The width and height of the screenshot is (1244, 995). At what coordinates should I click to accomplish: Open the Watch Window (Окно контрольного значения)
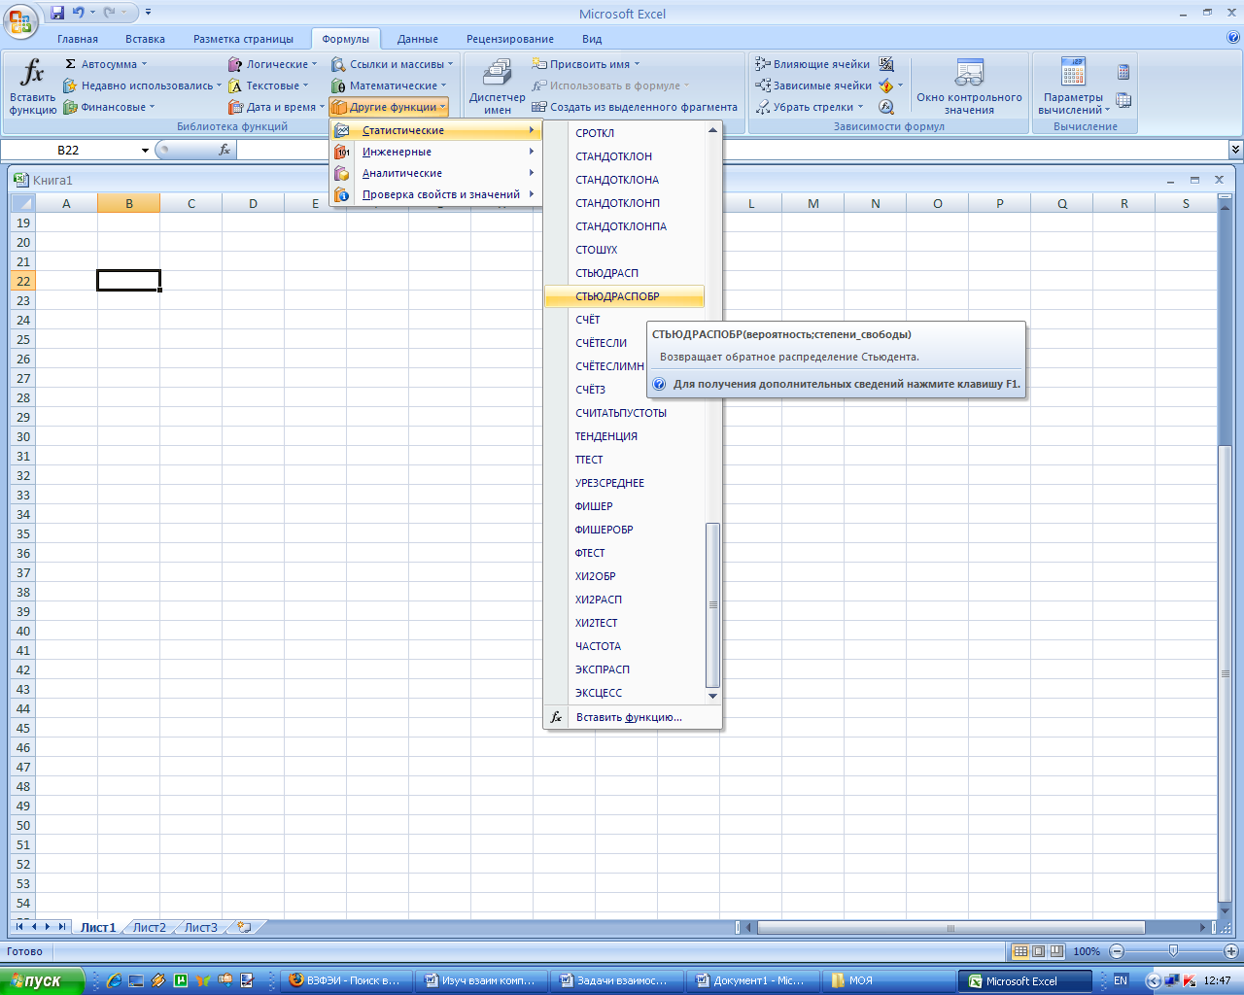click(x=969, y=87)
